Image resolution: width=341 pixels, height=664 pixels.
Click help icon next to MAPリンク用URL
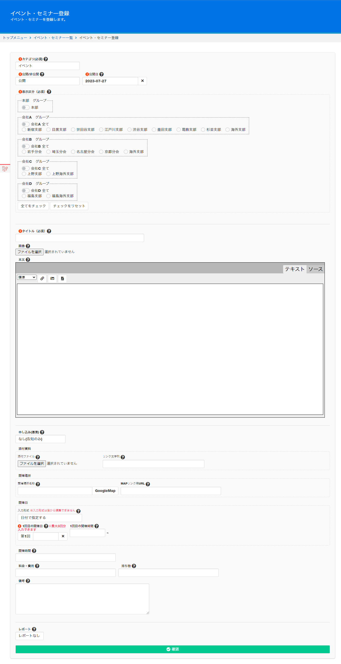tap(148, 484)
